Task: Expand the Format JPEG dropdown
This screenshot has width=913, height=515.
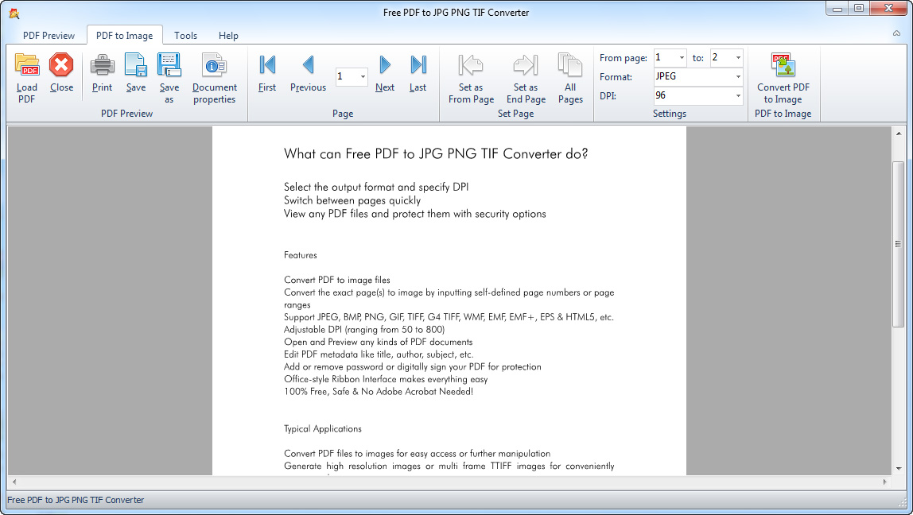Action: coord(738,77)
